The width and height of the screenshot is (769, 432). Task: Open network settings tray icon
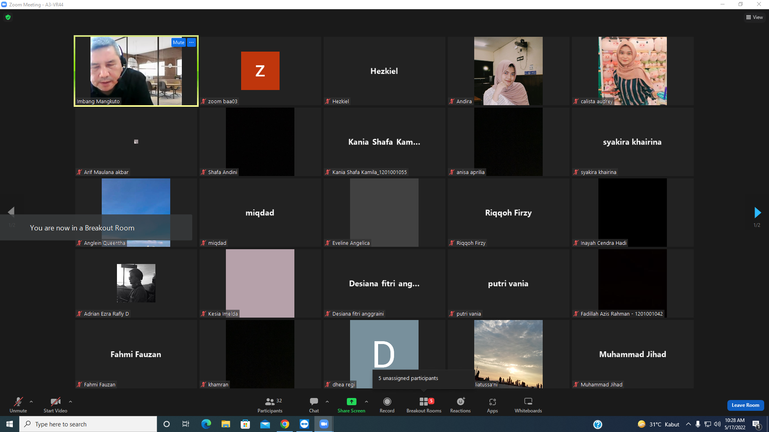coord(707,424)
